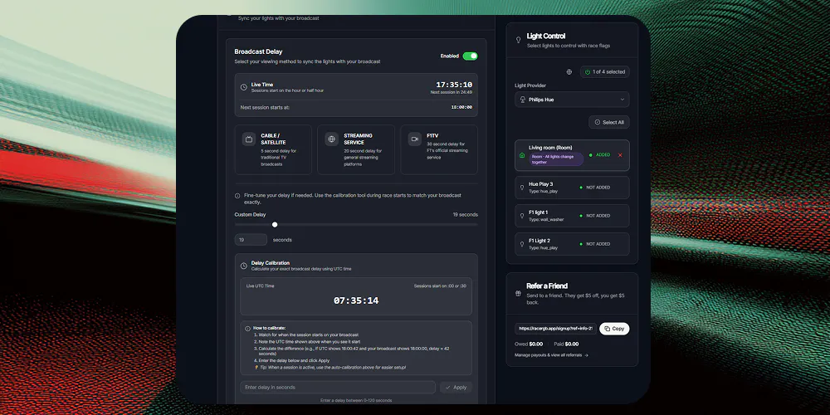
Task: Click the Streaming Service globe icon
Action: click(332, 139)
